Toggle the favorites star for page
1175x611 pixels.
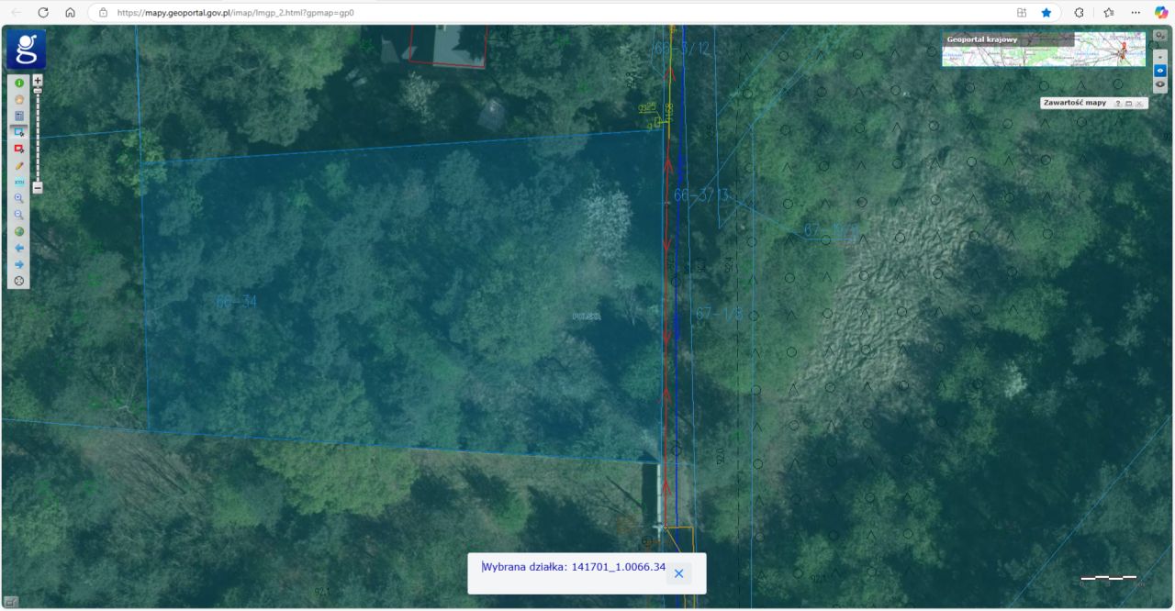point(1046,13)
